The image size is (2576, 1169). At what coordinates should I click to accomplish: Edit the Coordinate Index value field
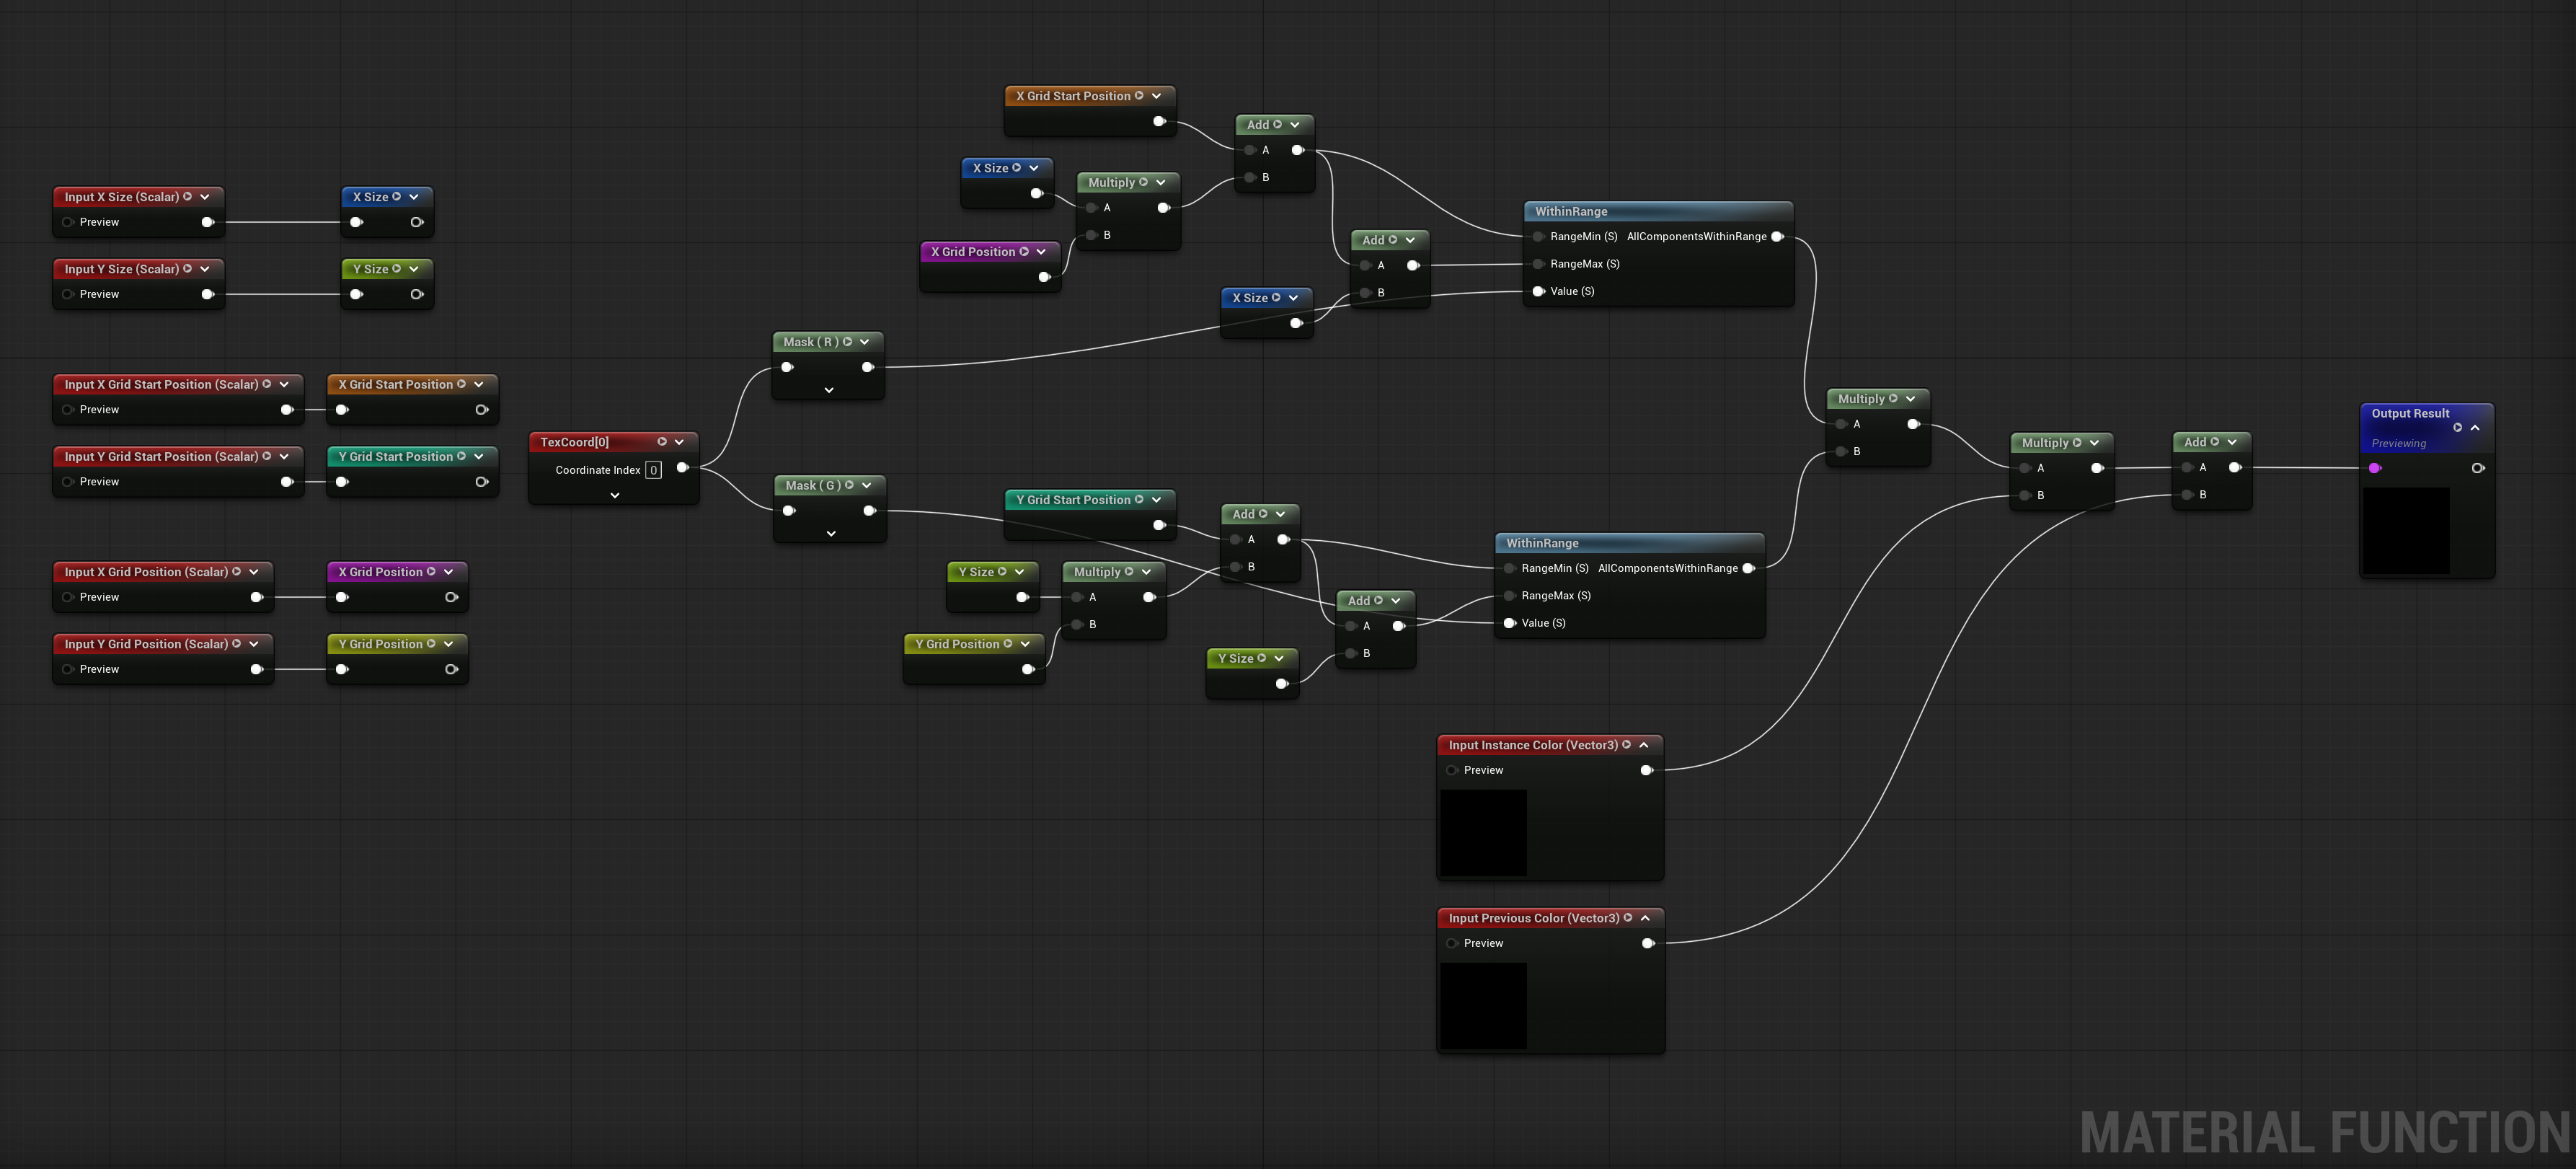click(653, 470)
